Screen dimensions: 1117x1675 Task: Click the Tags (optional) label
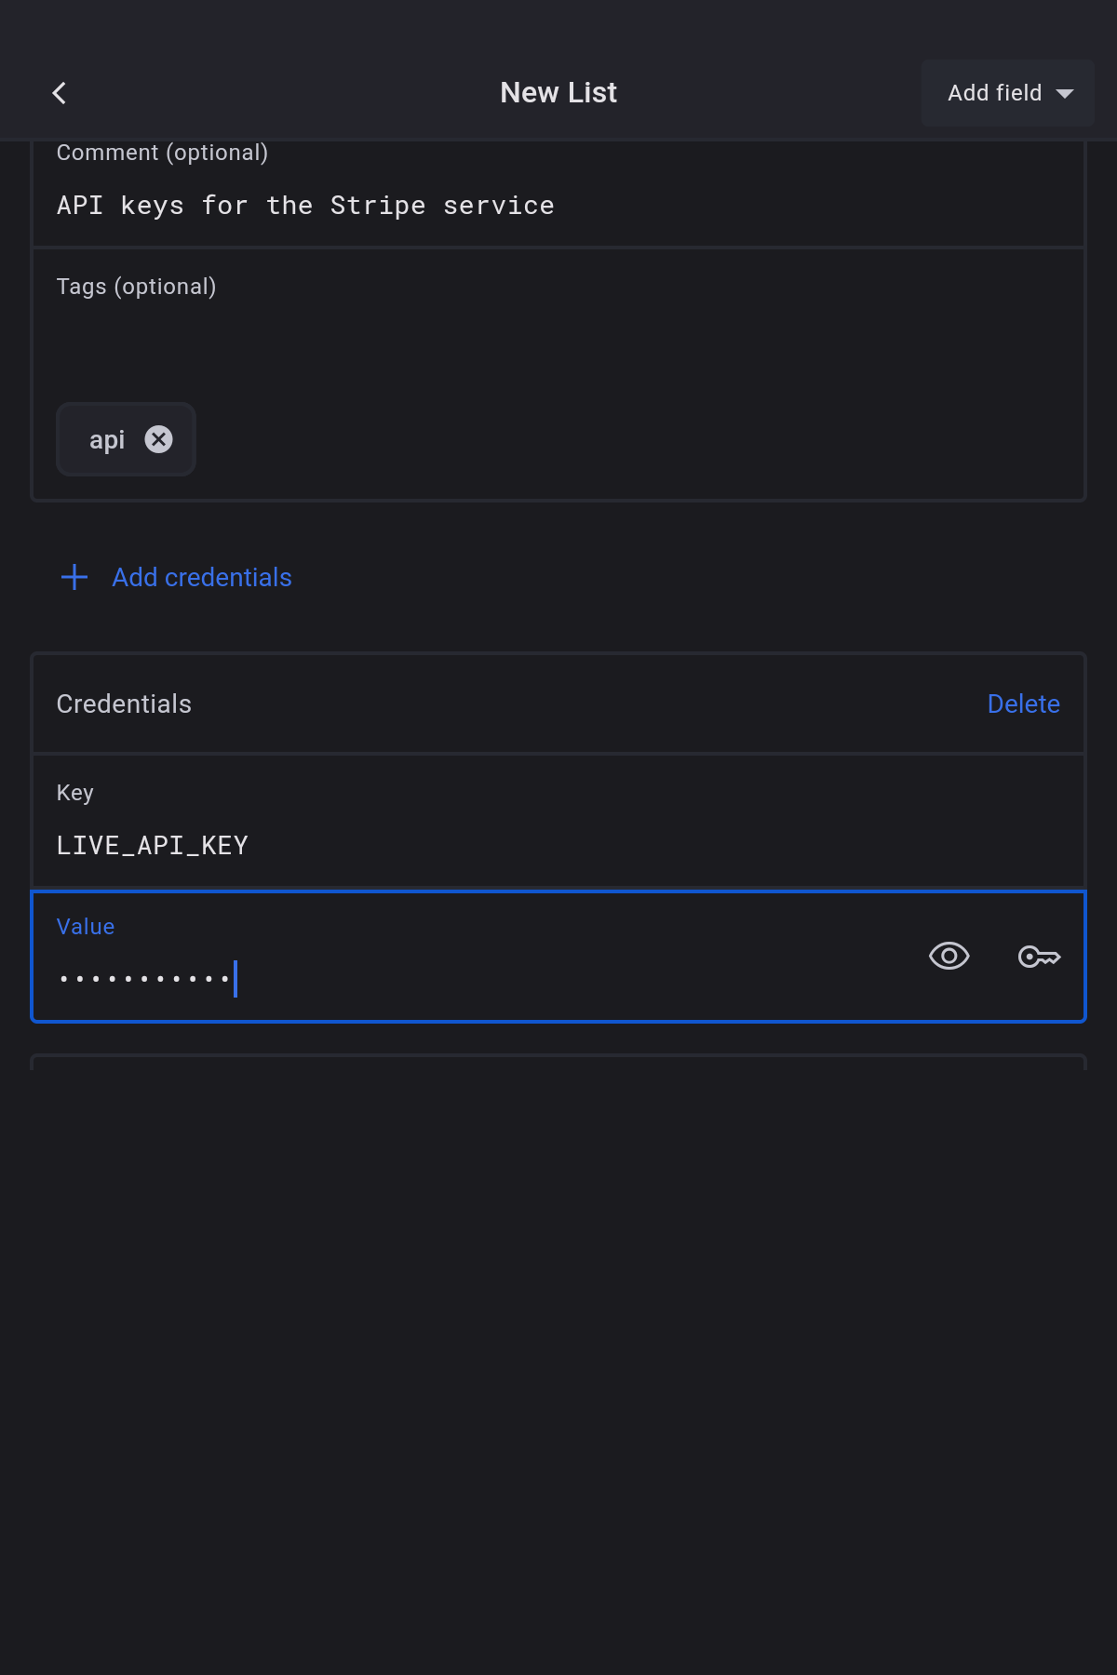tap(136, 287)
